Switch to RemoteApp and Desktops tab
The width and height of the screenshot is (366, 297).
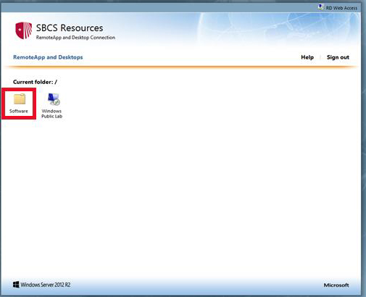pos(48,57)
